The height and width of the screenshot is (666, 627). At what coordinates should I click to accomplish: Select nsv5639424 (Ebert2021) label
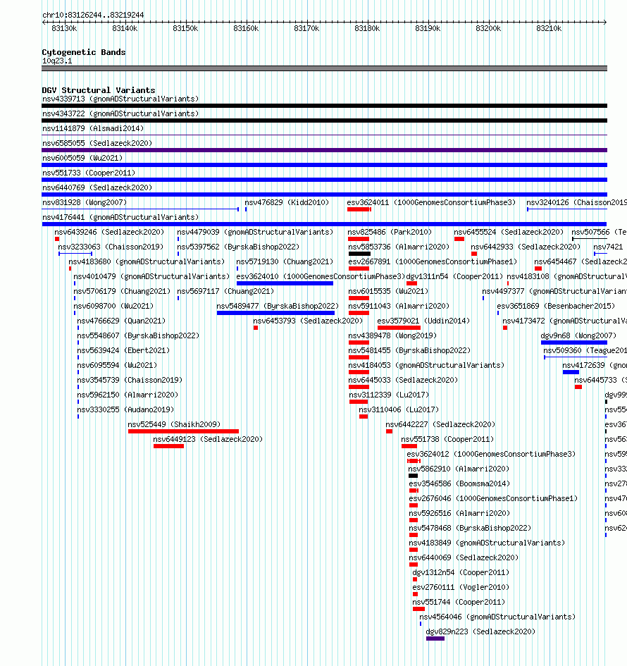click(123, 351)
